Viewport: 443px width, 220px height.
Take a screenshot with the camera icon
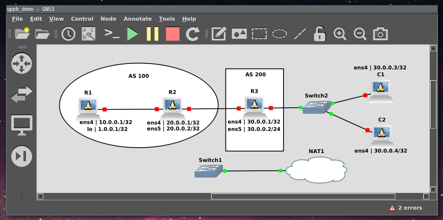point(380,34)
